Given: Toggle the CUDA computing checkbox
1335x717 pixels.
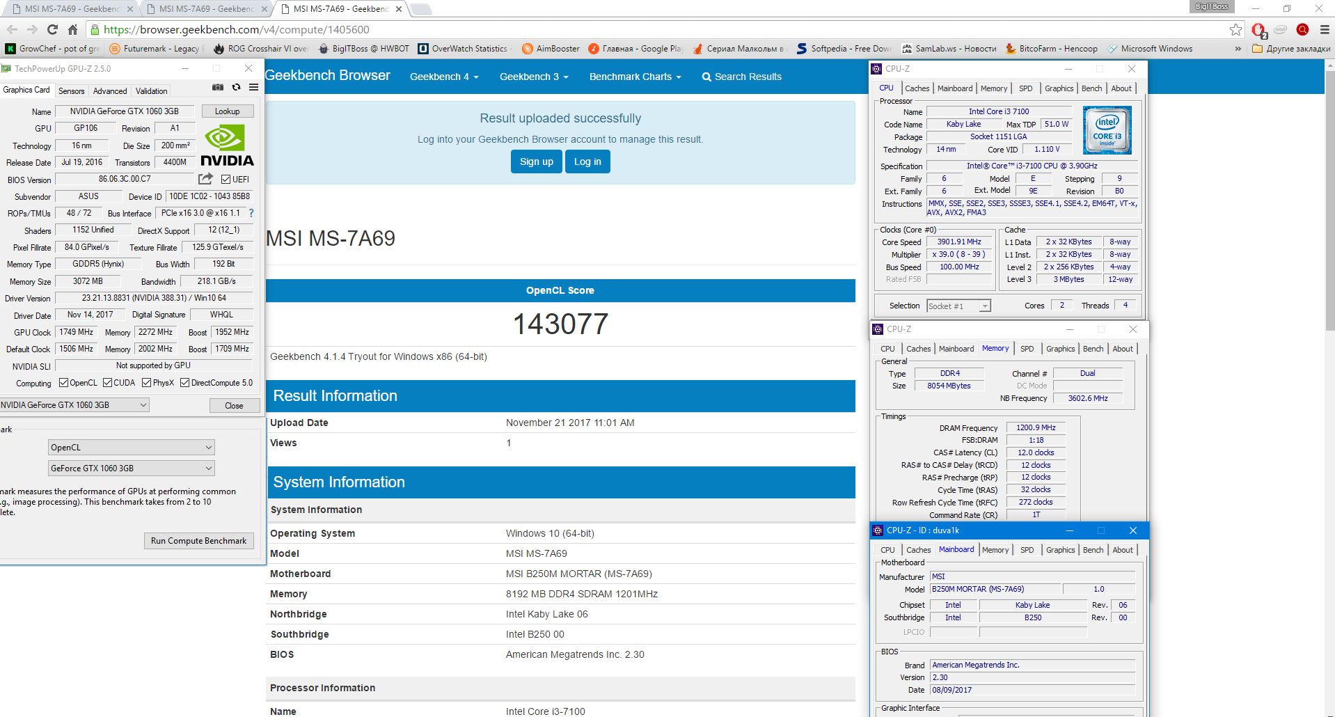Looking at the screenshot, I should click(x=107, y=383).
